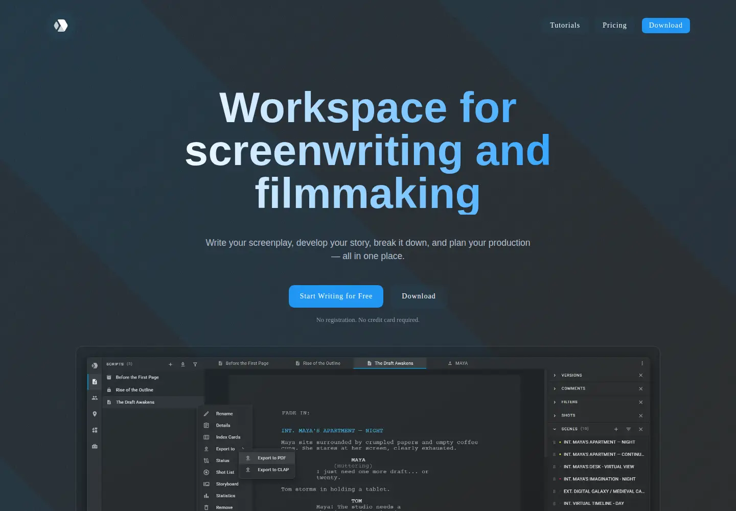Choose Export to CLAP
This screenshot has width=736, height=511.
coord(267,470)
